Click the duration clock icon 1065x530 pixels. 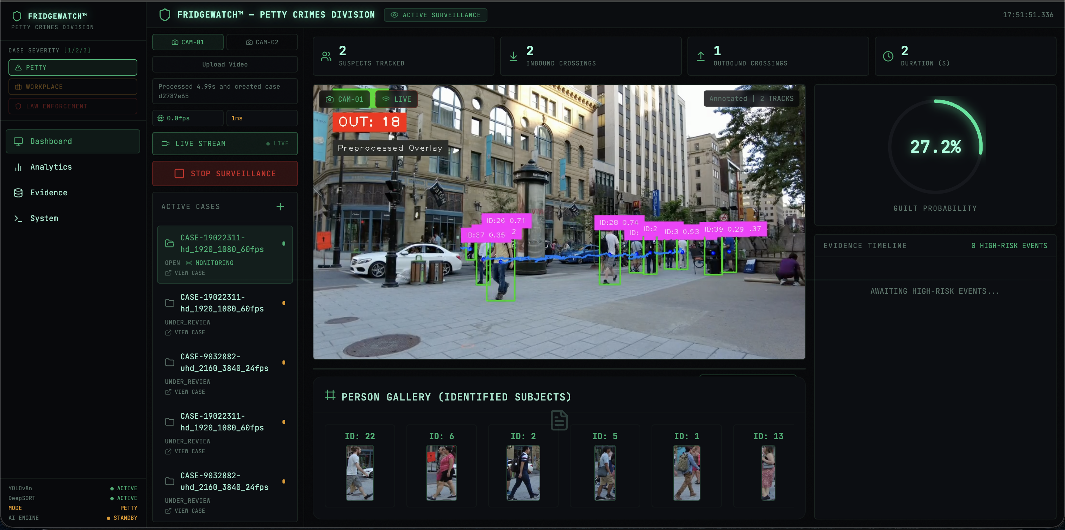pyautogui.click(x=888, y=56)
